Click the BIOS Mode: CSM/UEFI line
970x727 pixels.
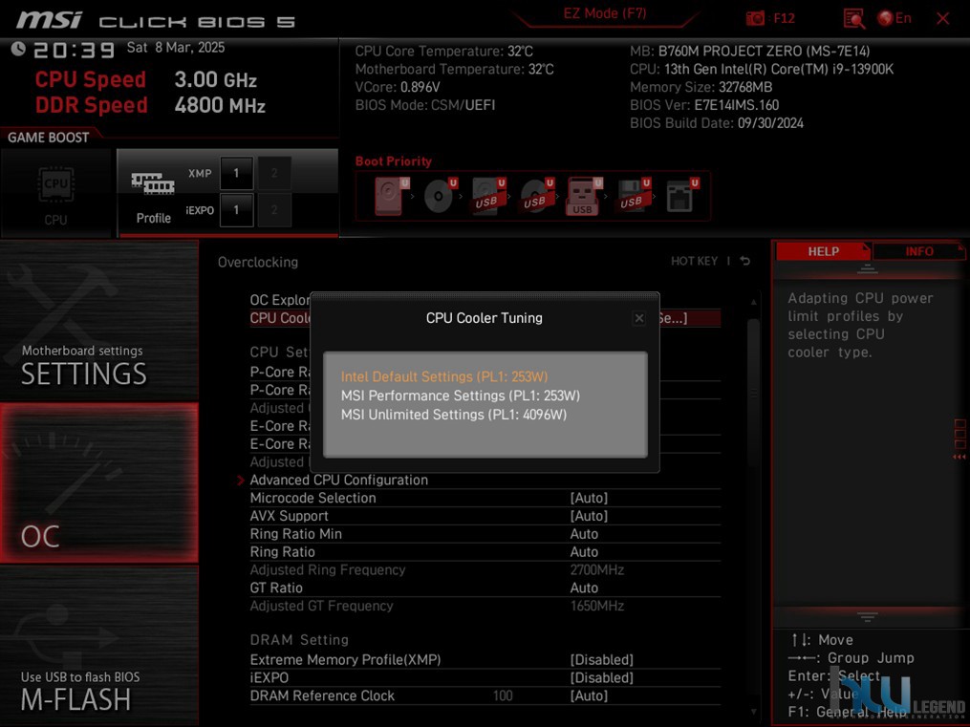pyautogui.click(x=425, y=105)
